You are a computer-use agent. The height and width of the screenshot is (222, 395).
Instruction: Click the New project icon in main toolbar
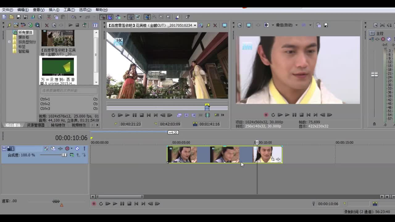point(4,17)
